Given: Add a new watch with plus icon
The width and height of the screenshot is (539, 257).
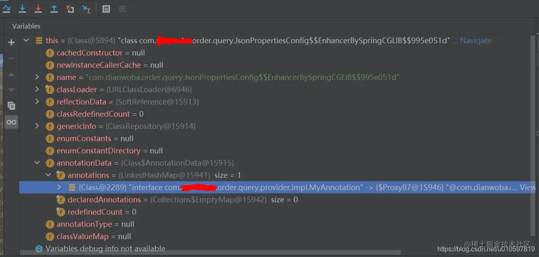Looking at the screenshot, I should coord(11,42).
